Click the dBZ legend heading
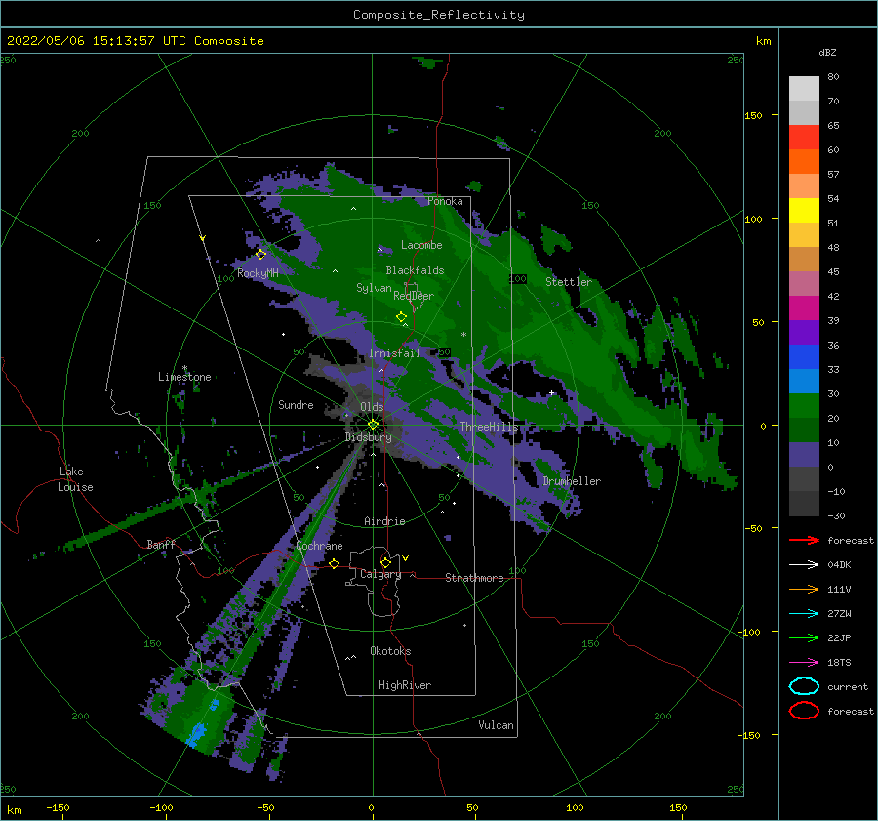Viewport: 878px width, 821px height. pos(827,52)
